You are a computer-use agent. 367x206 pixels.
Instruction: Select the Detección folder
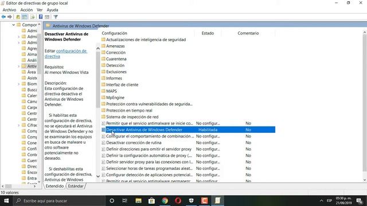(113, 65)
